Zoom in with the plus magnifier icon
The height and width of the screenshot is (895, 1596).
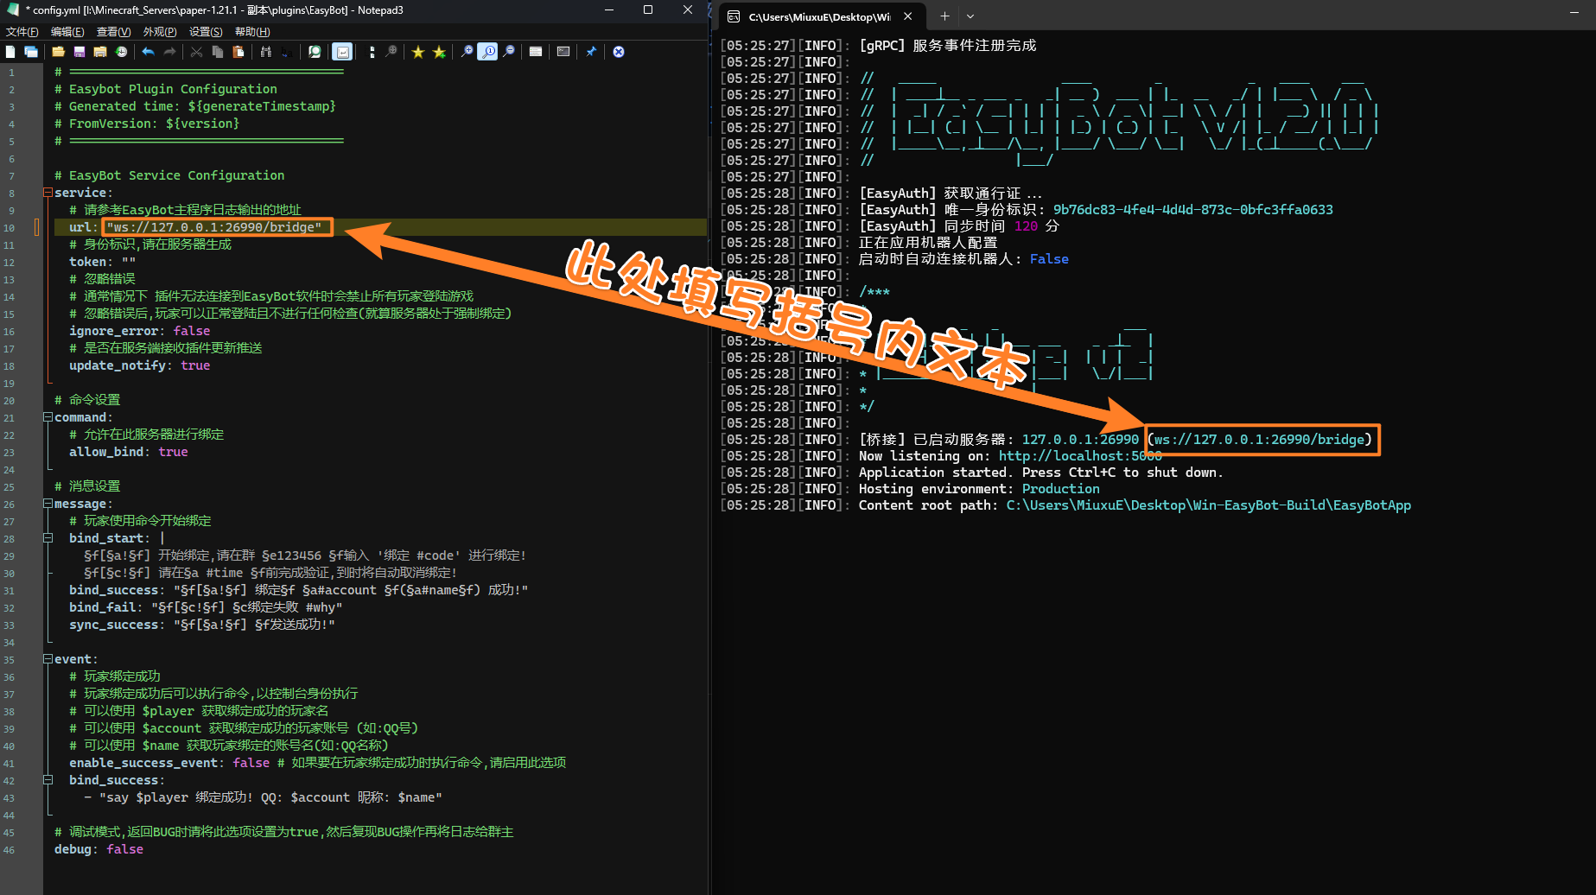click(x=467, y=52)
